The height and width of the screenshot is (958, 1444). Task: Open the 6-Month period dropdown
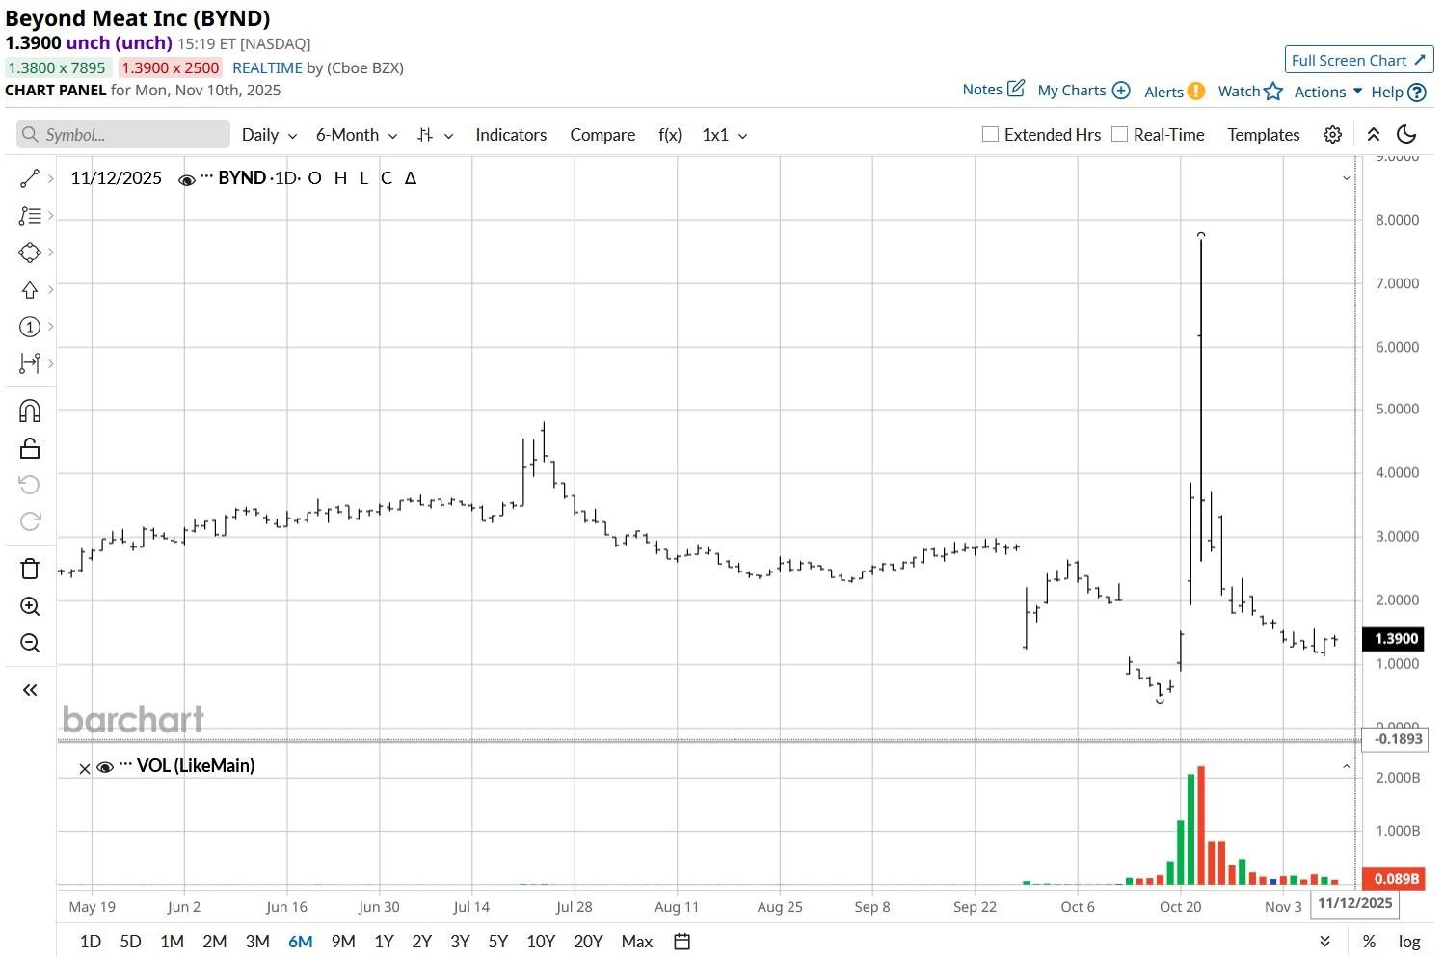[357, 135]
